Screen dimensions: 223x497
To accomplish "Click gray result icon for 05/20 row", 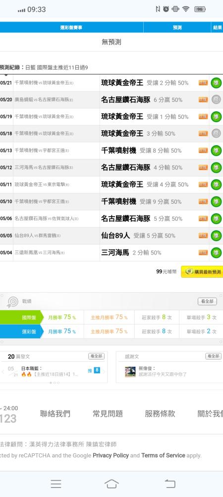I will [x=216, y=99].
